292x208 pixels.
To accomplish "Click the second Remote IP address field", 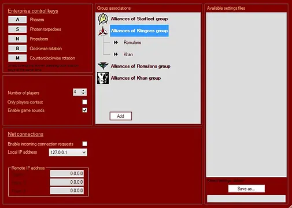I will (x=67, y=182).
